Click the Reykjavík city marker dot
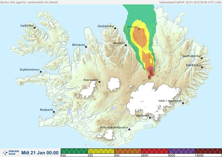Screen dimensions: 222x157 (54, 112)
